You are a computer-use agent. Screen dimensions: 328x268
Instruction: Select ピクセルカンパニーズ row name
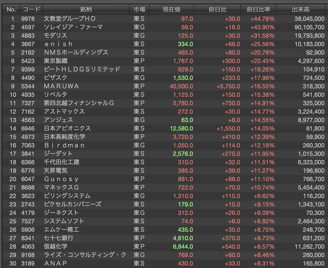[x=72, y=204]
